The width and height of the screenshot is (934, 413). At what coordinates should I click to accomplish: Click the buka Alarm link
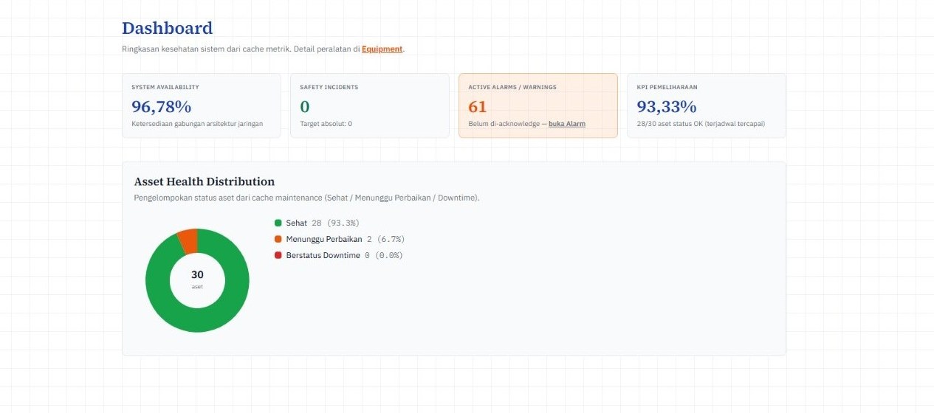[567, 124]
